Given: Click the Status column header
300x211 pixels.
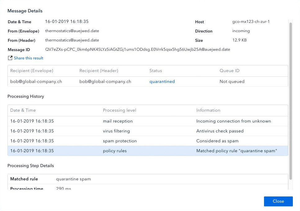Looking at the screenshot, I should coord(155,71).
